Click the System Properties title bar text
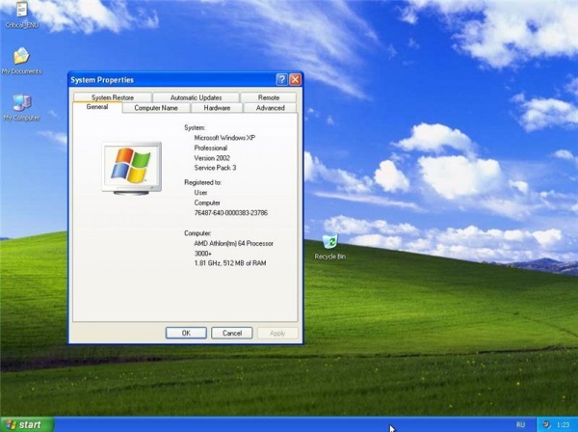This screenshot has width=578, height=432. click(102, 80)
